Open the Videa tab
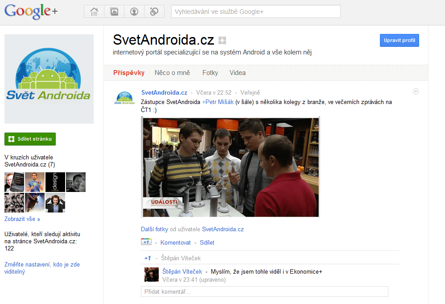Image resolution: width=445 pixels, height=304 pixels. 238,73
